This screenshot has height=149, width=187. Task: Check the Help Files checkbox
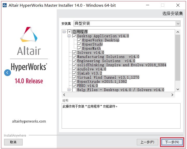[x=74, y=90]
